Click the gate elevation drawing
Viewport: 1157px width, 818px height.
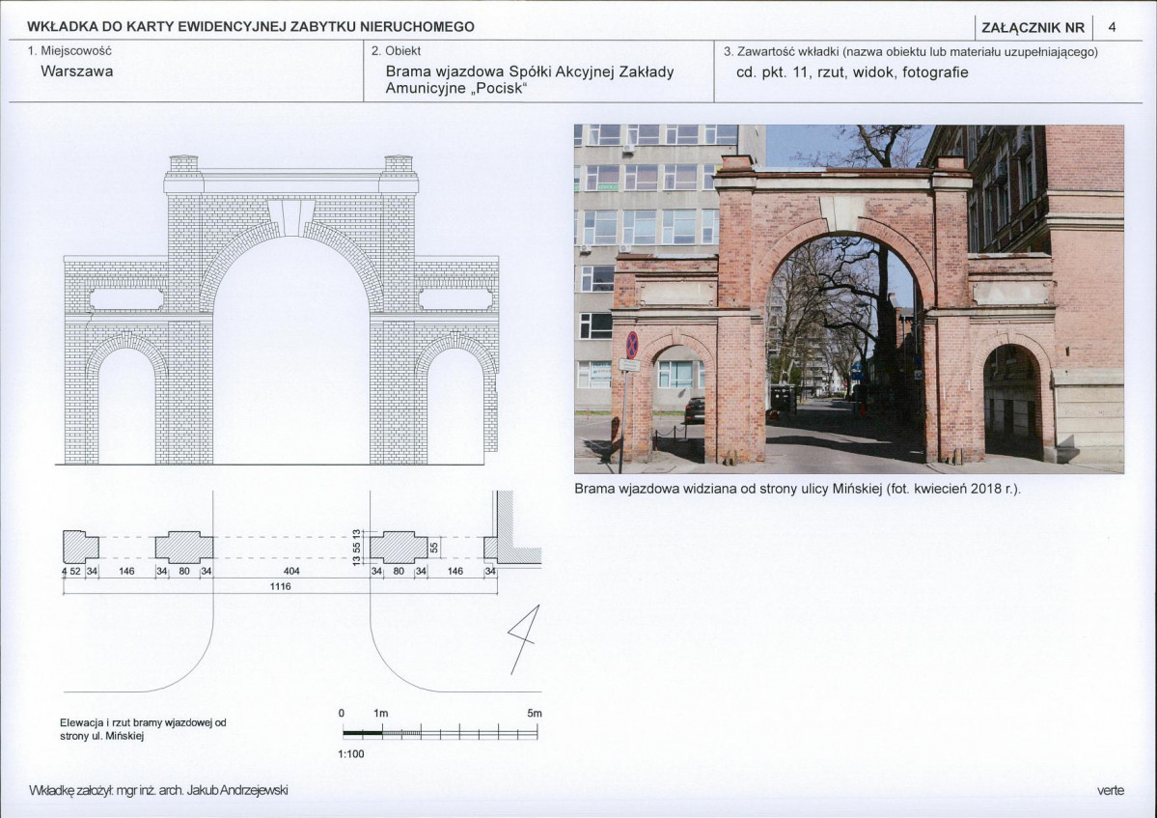(x=281, y=310)
